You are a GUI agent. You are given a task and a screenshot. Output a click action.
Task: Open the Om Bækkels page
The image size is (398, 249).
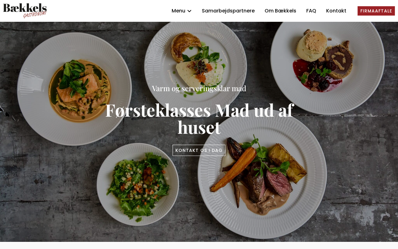tap(280, 11)
